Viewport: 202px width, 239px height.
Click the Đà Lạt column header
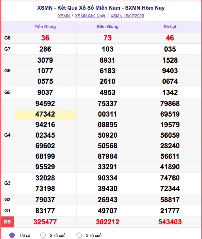tap(170, 27)
